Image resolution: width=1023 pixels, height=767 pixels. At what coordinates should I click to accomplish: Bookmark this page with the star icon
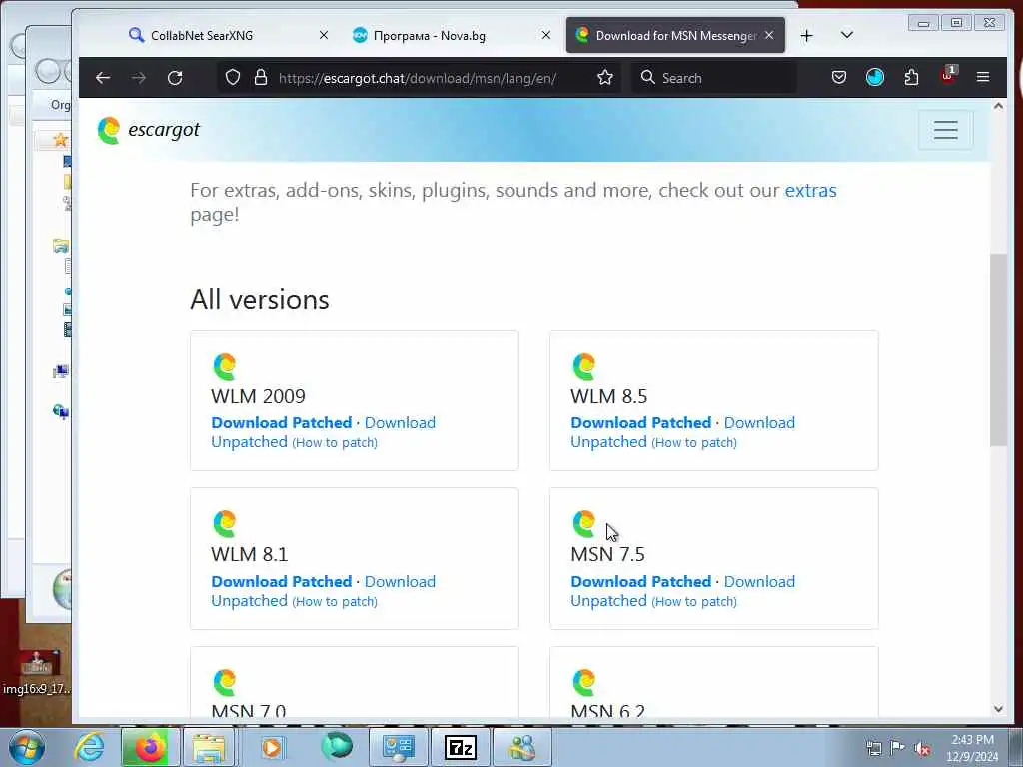(x=604, y=78)
